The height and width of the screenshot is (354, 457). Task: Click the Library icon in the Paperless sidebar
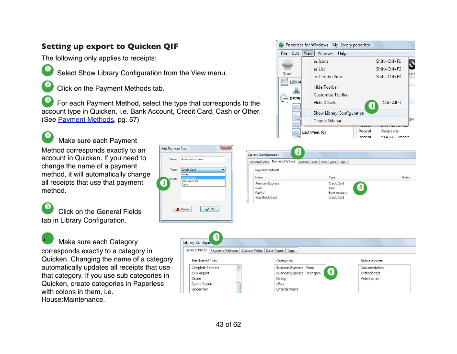(x=284, y=82)
